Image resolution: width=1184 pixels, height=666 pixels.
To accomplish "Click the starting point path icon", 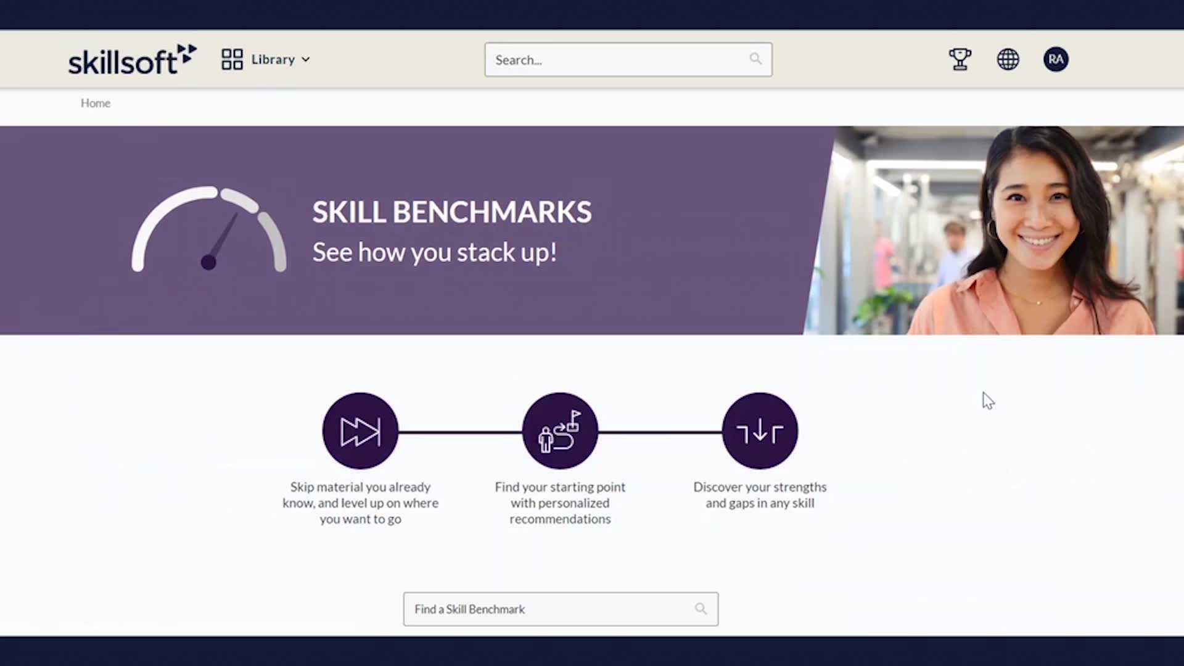I will [560, 431].
